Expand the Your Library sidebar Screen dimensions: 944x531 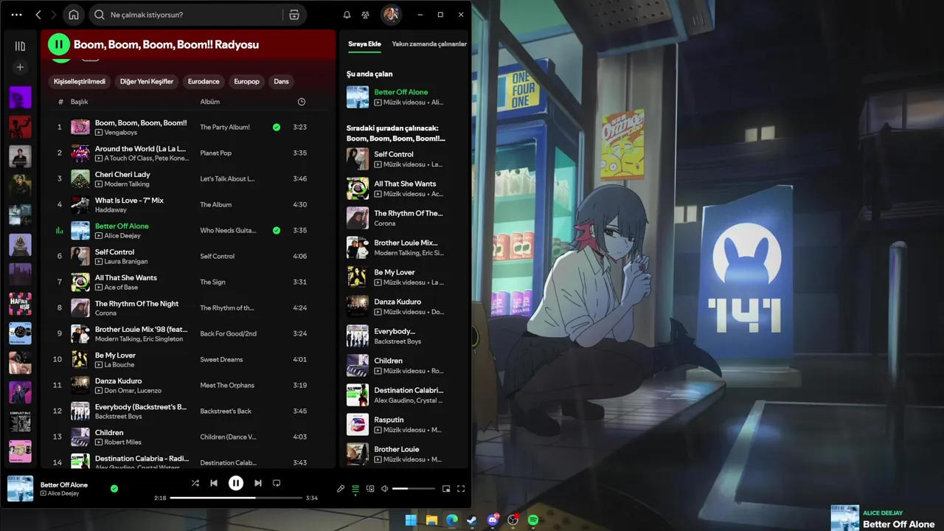[20, 46]
